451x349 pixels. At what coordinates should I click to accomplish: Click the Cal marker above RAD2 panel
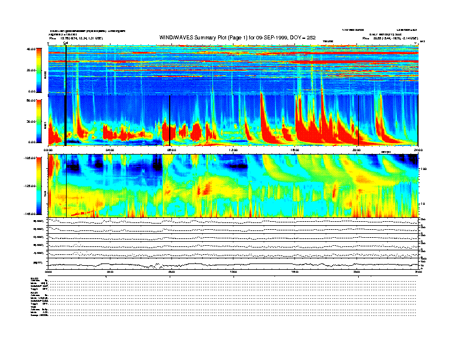coord(65,43)
